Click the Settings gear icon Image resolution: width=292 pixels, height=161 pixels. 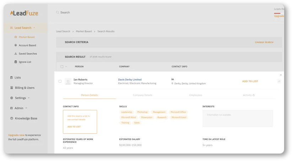point(12,98)
